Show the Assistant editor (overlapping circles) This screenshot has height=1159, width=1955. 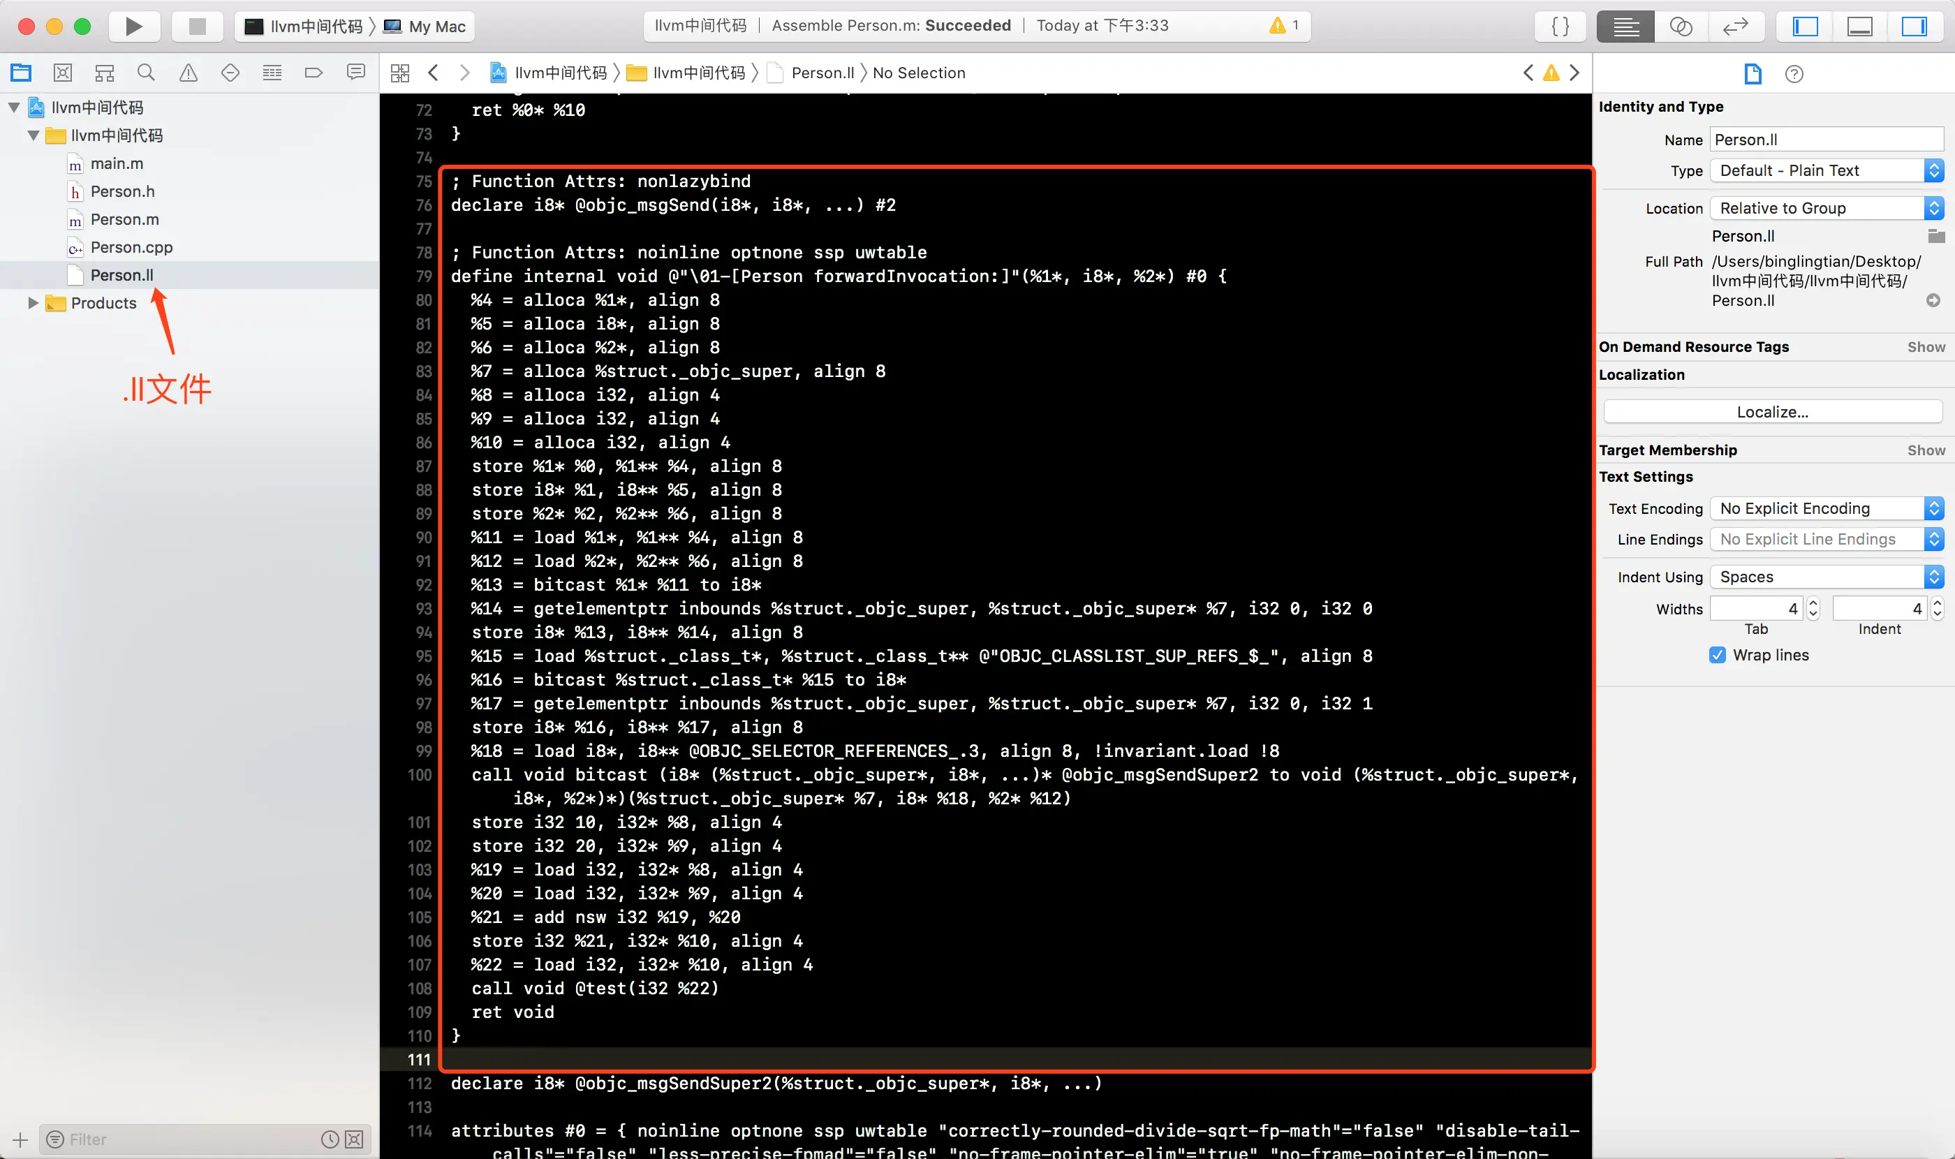[1680, 27]
